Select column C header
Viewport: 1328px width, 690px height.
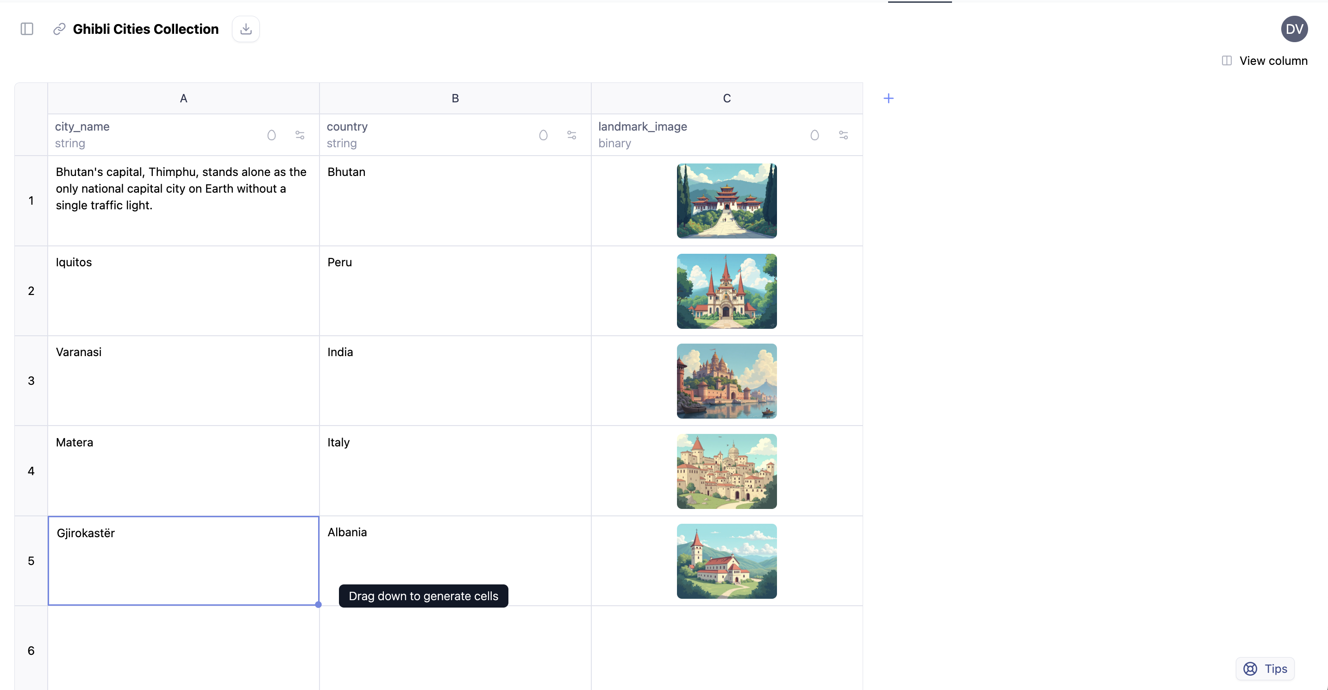click(x=727, y=99)
